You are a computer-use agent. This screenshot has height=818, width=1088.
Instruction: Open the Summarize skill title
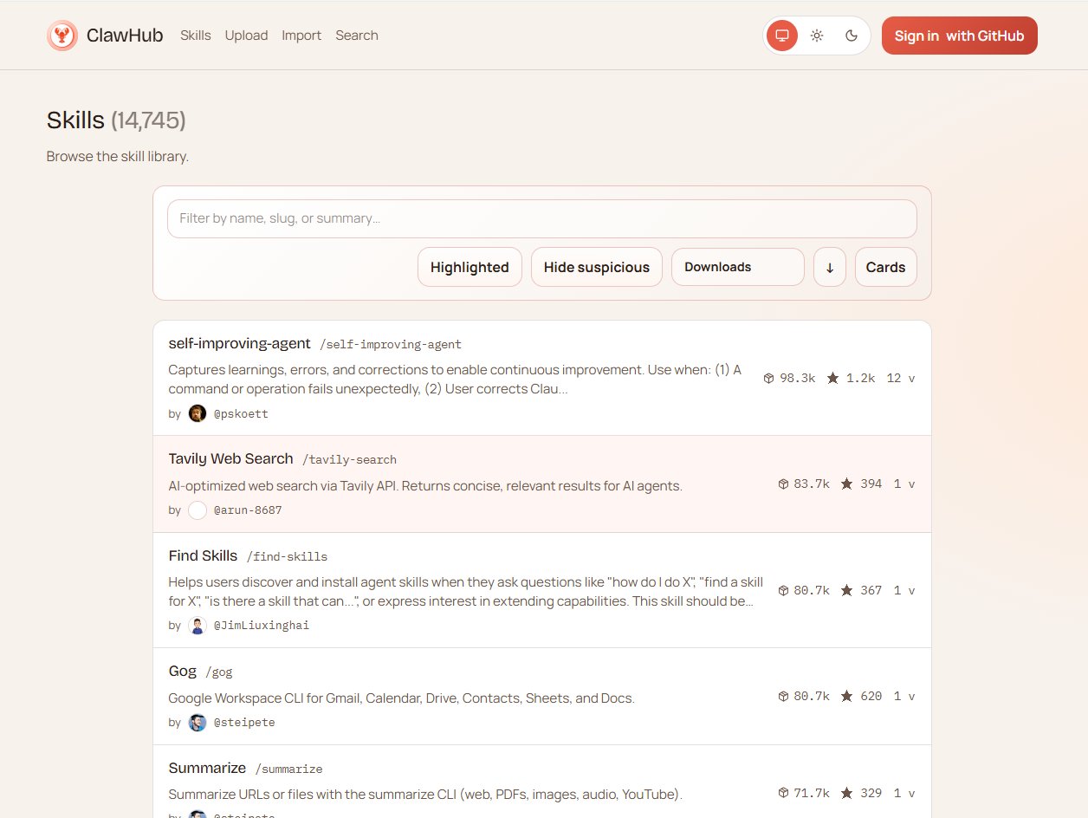coord(207,768)
